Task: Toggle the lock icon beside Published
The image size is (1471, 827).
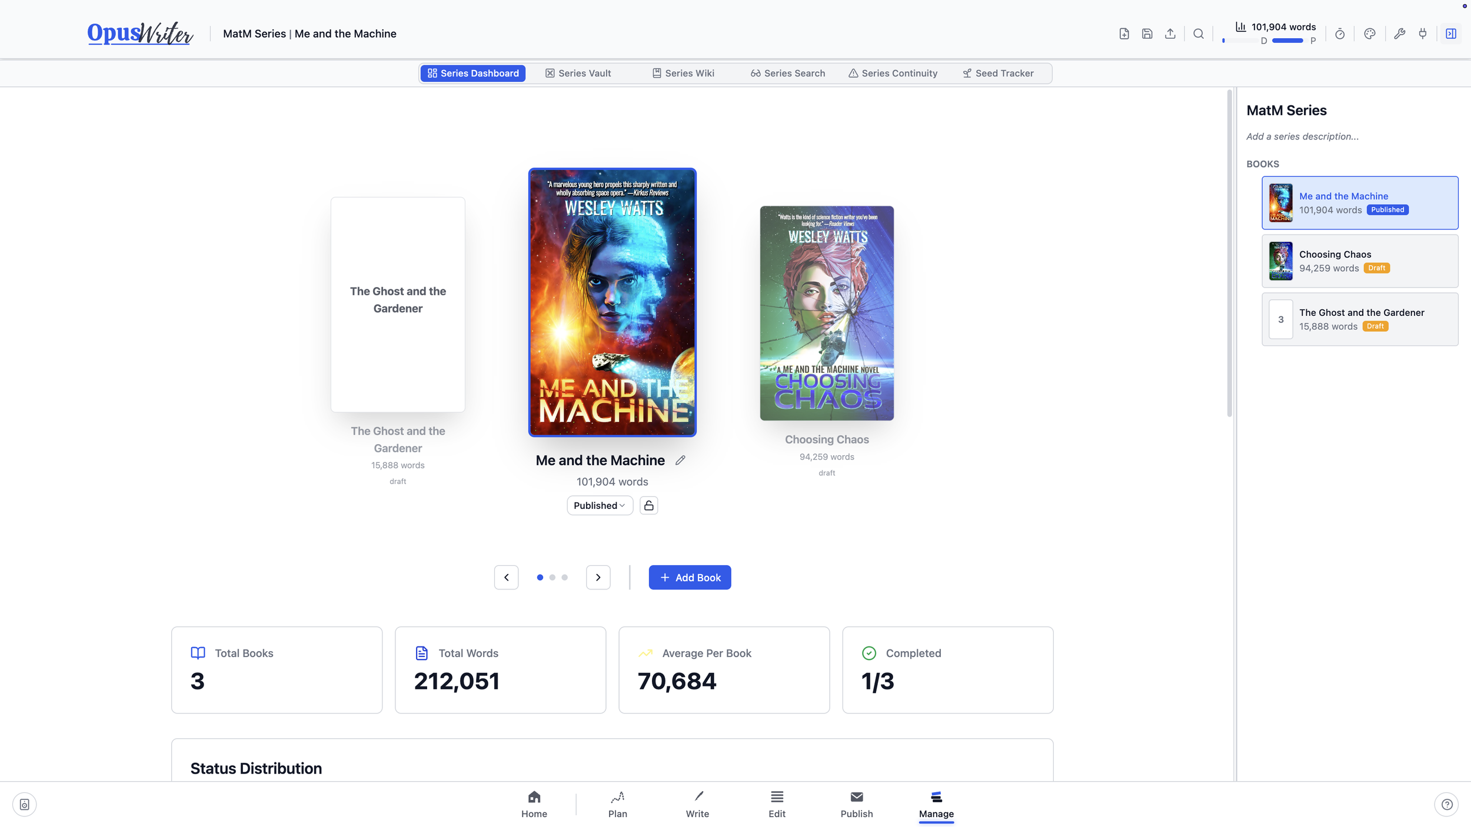Action: [x=648, y=505]
